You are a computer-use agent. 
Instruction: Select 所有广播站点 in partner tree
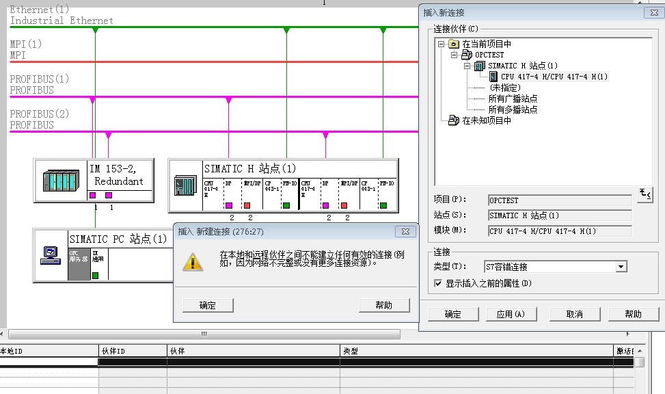pyautogui.click(x=513, y=98)
